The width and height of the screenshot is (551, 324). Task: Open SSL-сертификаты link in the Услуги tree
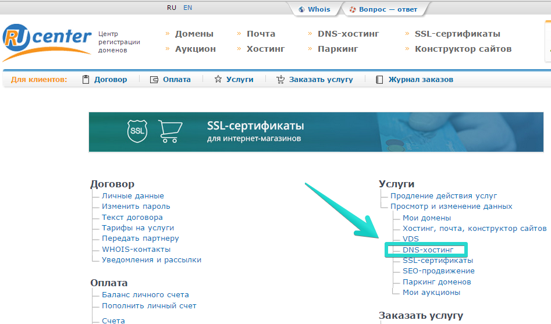click(438, 261)
